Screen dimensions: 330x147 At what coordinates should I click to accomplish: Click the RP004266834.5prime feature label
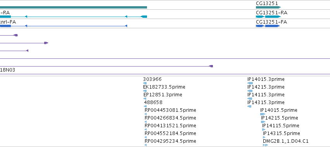[x=170, y=118]
